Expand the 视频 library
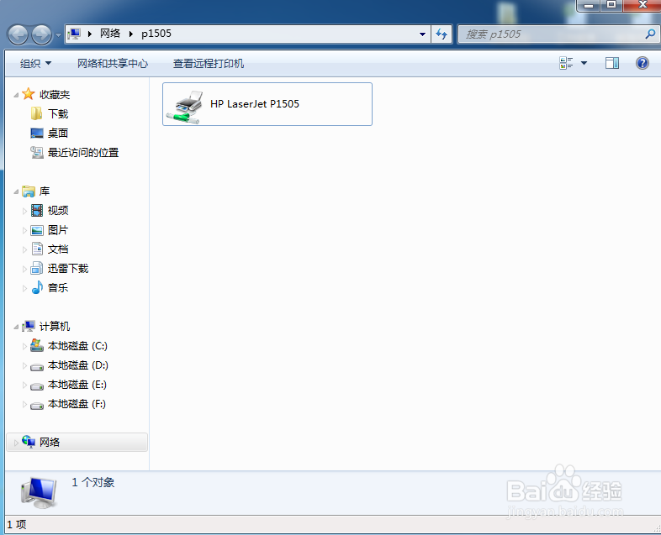 coord(24,211)
